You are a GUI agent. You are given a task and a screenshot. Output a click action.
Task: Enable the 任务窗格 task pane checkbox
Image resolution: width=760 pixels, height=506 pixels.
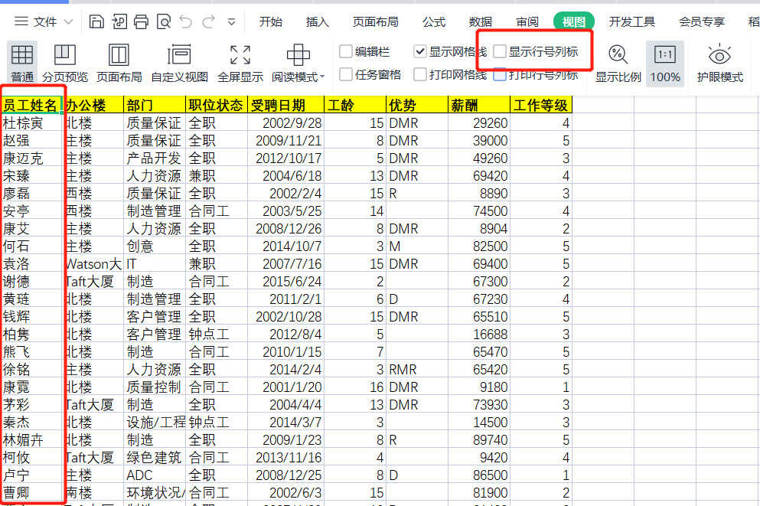[x=346, y=74]
